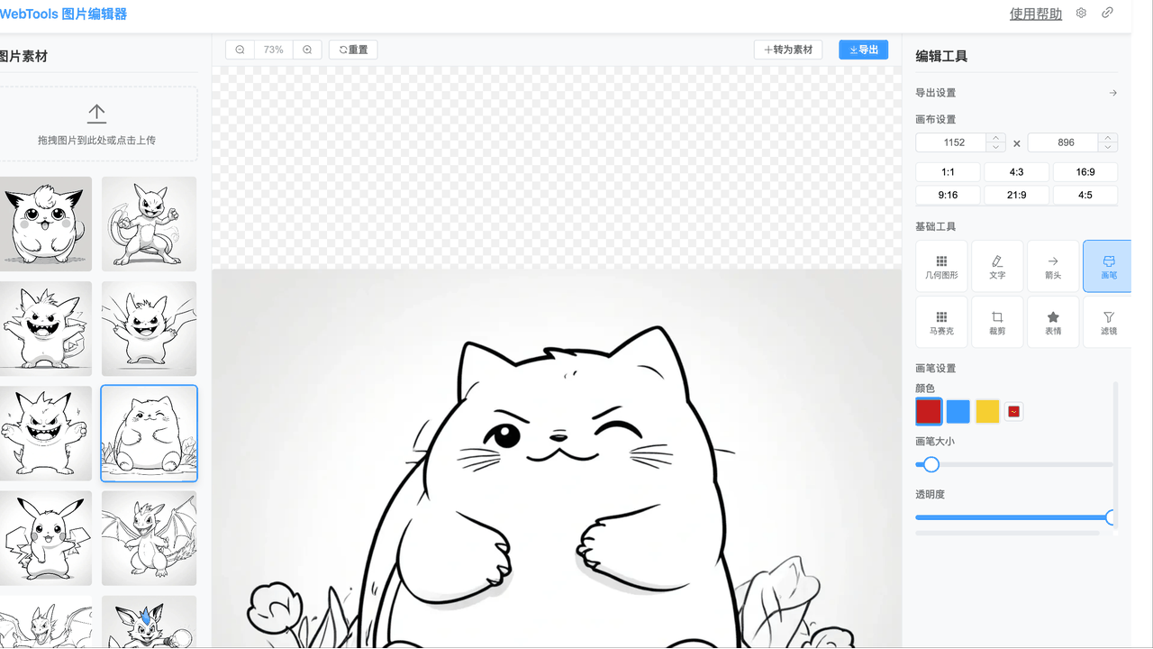The height and width of the screenshot is (649, 1153).
Task: Click the 画布设置 section label
Action: pos(935,119)
